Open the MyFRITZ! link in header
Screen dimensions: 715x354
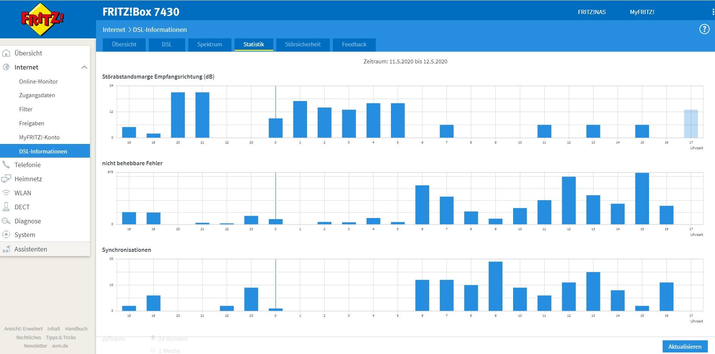pyautogui.click(x=642, y=12)
